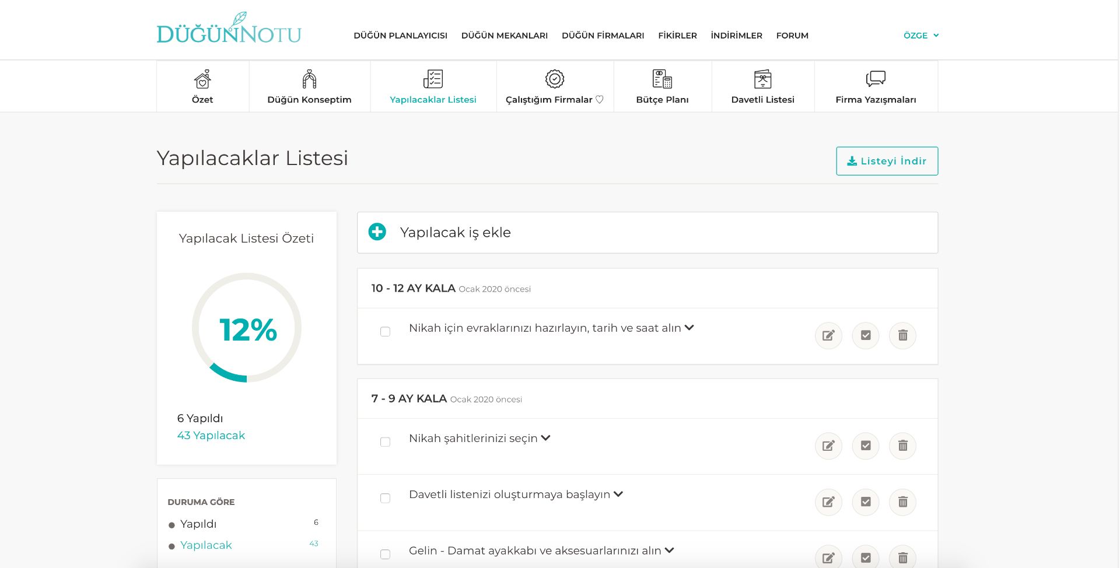This screenshot has height=568, width=1120.
Task: Delete the 'Davetli listenizi oluşturmaya başlayın' task
Action: click(x=903, y=502)
